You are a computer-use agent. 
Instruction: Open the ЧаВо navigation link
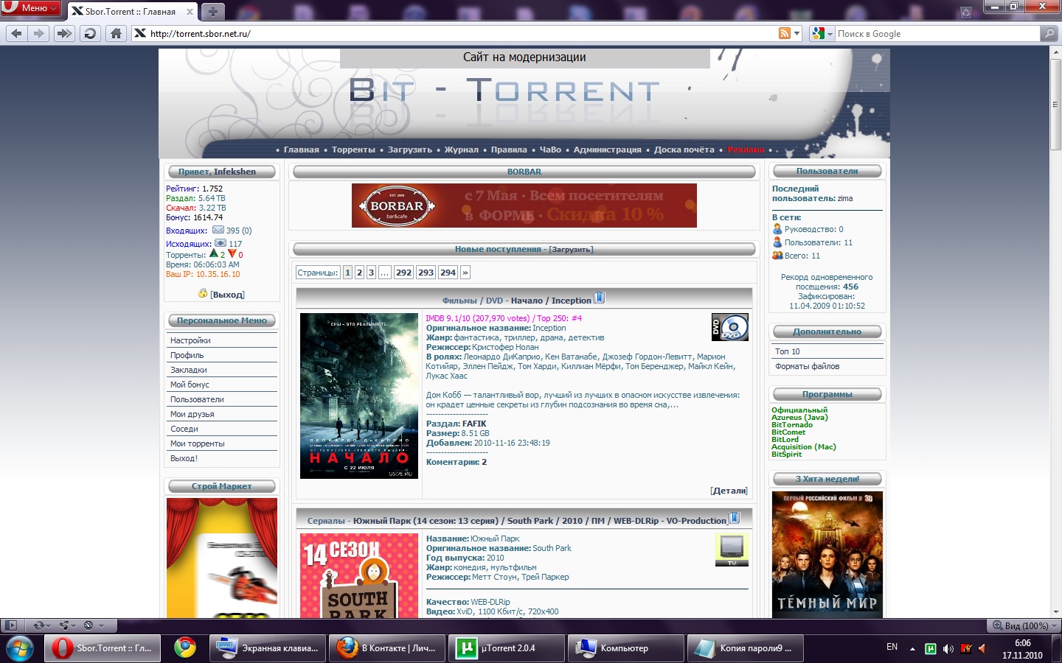(x=550, y=150)
